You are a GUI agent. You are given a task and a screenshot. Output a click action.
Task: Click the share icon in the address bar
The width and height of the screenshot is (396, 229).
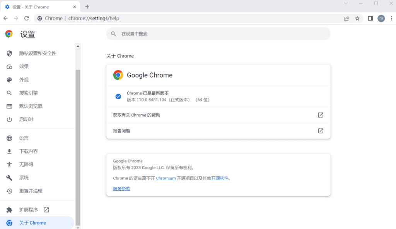(x=346, y=18)
